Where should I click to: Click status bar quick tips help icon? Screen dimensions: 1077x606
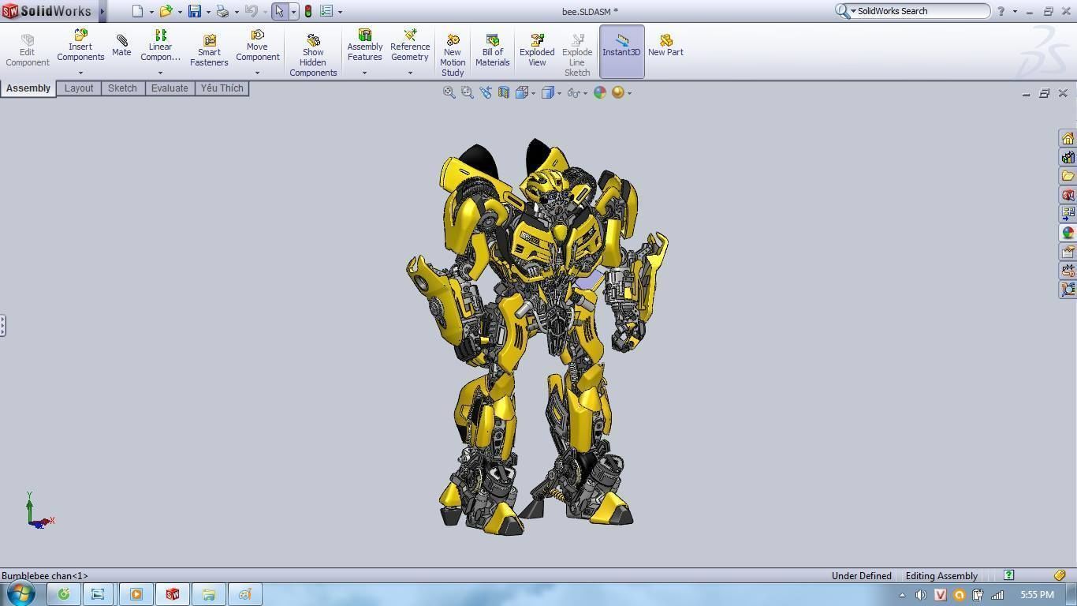click(x=1008, y=575)
